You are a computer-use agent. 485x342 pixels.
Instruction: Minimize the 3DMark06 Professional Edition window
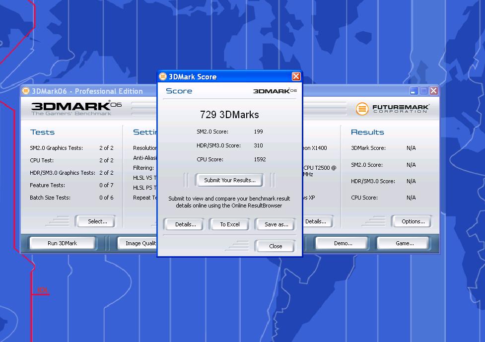point(414,91)
